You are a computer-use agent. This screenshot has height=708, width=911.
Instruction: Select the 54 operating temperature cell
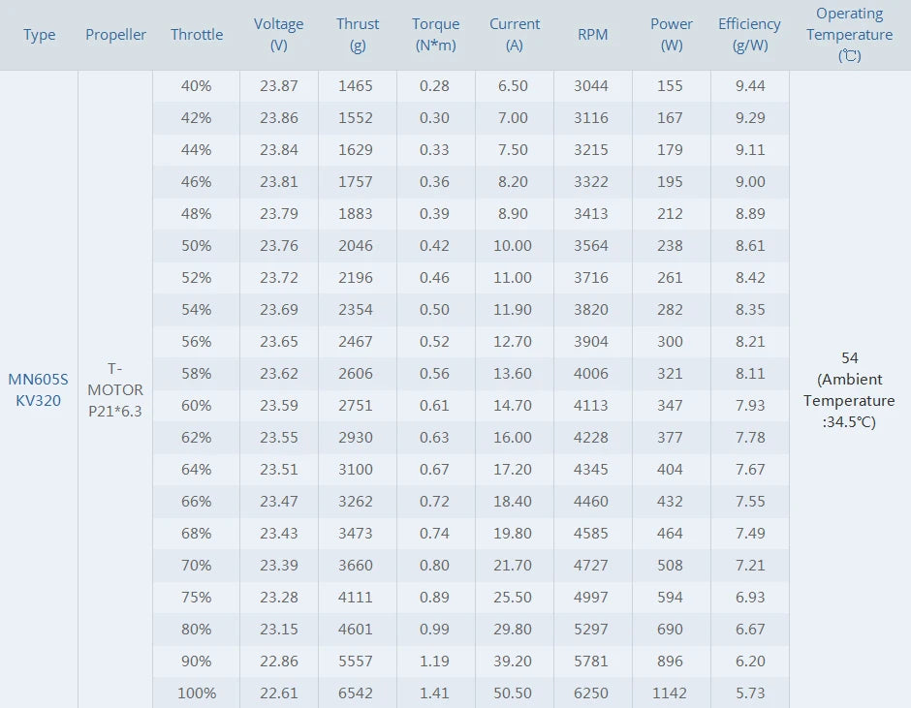tap(849, 390)
